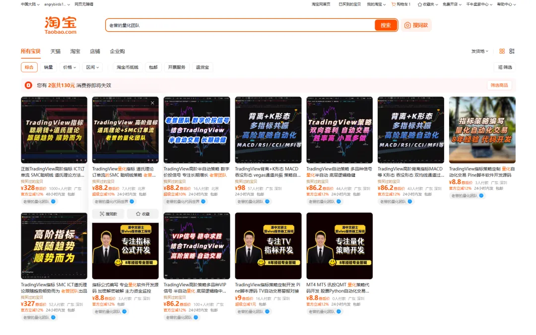Click the search input field
The width and height of the screenshot is (536, 335).
238,25
